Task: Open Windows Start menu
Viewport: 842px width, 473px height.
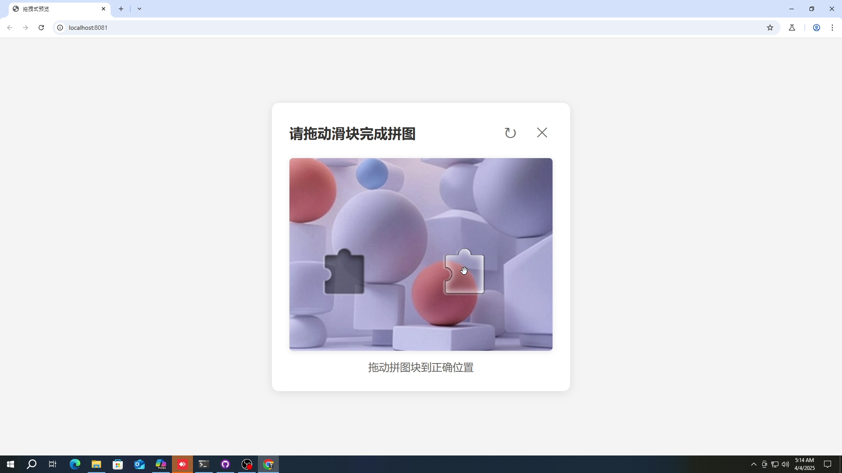Action: (x=11, y=464)
